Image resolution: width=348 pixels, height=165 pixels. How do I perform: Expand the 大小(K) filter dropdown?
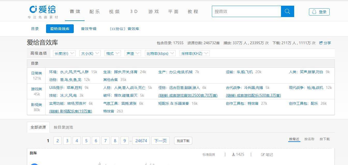click(x=90, y=53)
